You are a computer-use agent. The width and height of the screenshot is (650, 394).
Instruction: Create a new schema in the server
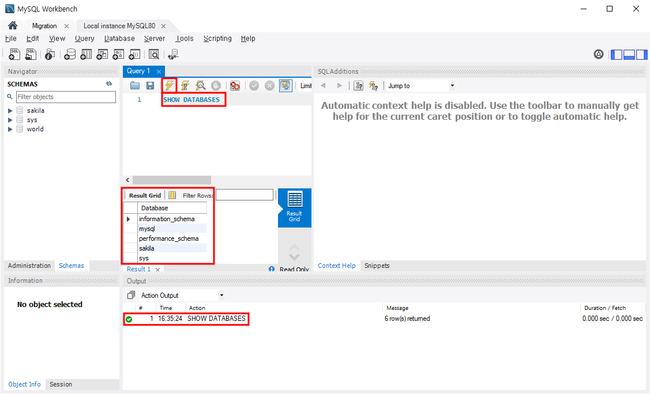[70, 54]
